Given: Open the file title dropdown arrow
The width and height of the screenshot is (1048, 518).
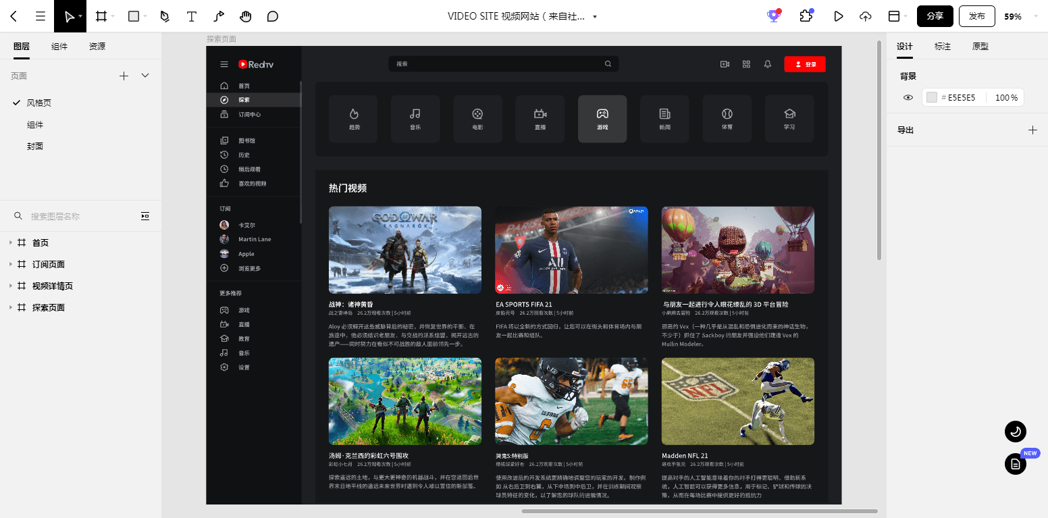Looking at the screenshot, I should coord(594,17).
